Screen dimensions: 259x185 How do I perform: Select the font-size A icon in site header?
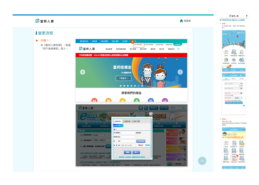[x=146, y=108]
